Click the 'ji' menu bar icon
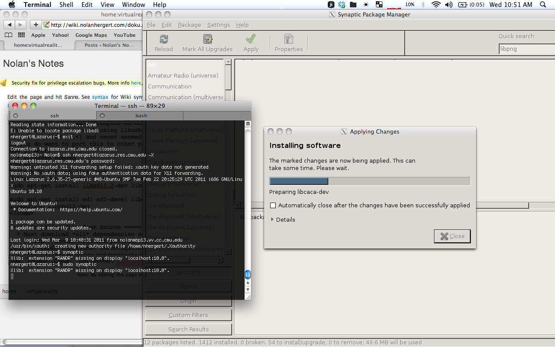The height and width of the screenshot is (347, 555). point(331,4)
